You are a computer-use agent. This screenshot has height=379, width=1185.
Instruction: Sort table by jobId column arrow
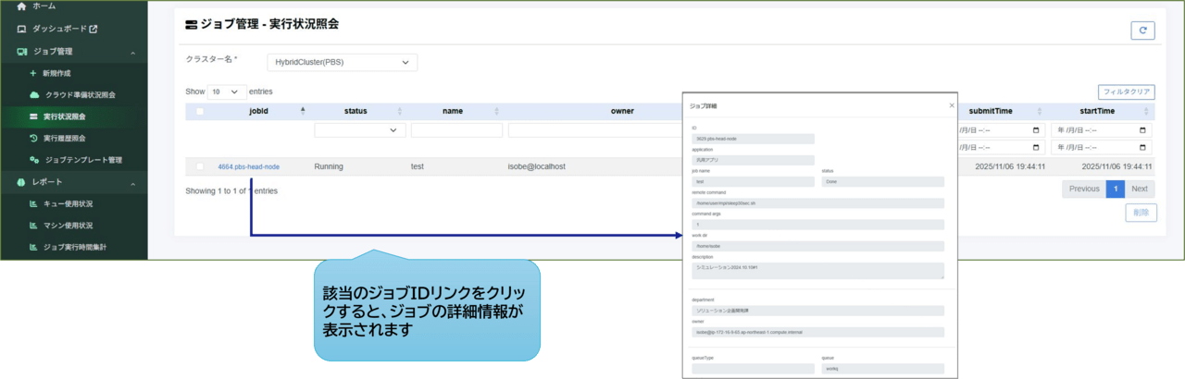(x=303, y=111)
